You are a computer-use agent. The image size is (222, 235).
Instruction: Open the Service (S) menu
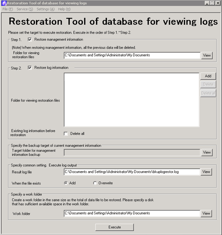[x=25, y=9]
